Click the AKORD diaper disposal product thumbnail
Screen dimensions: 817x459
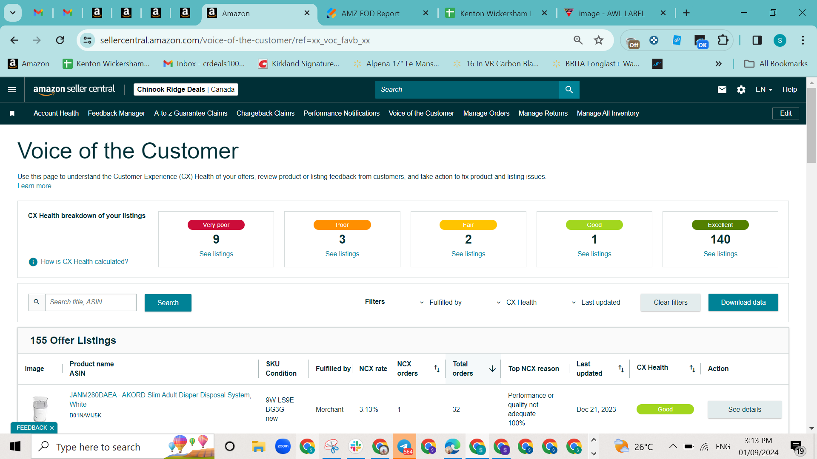pos(40,408)
